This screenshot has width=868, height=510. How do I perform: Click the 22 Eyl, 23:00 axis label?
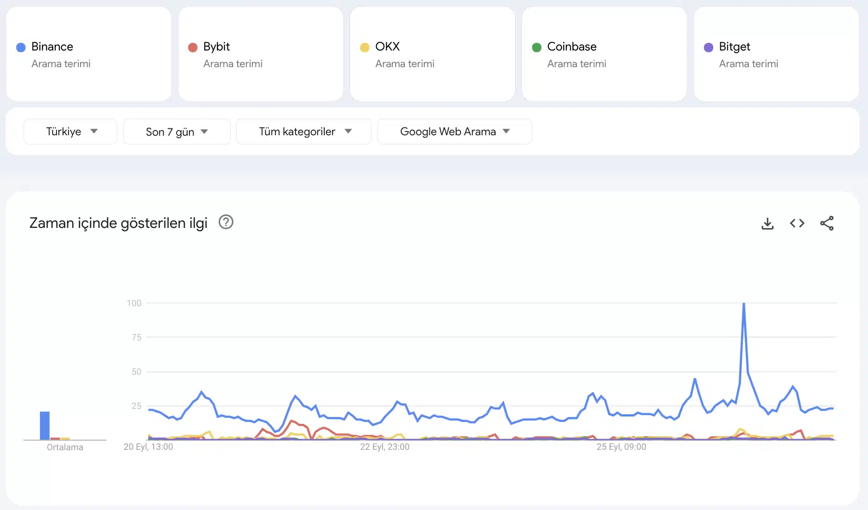(x=385, y=447)
